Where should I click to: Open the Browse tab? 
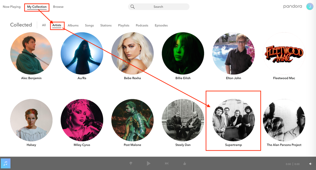[58, 7]
